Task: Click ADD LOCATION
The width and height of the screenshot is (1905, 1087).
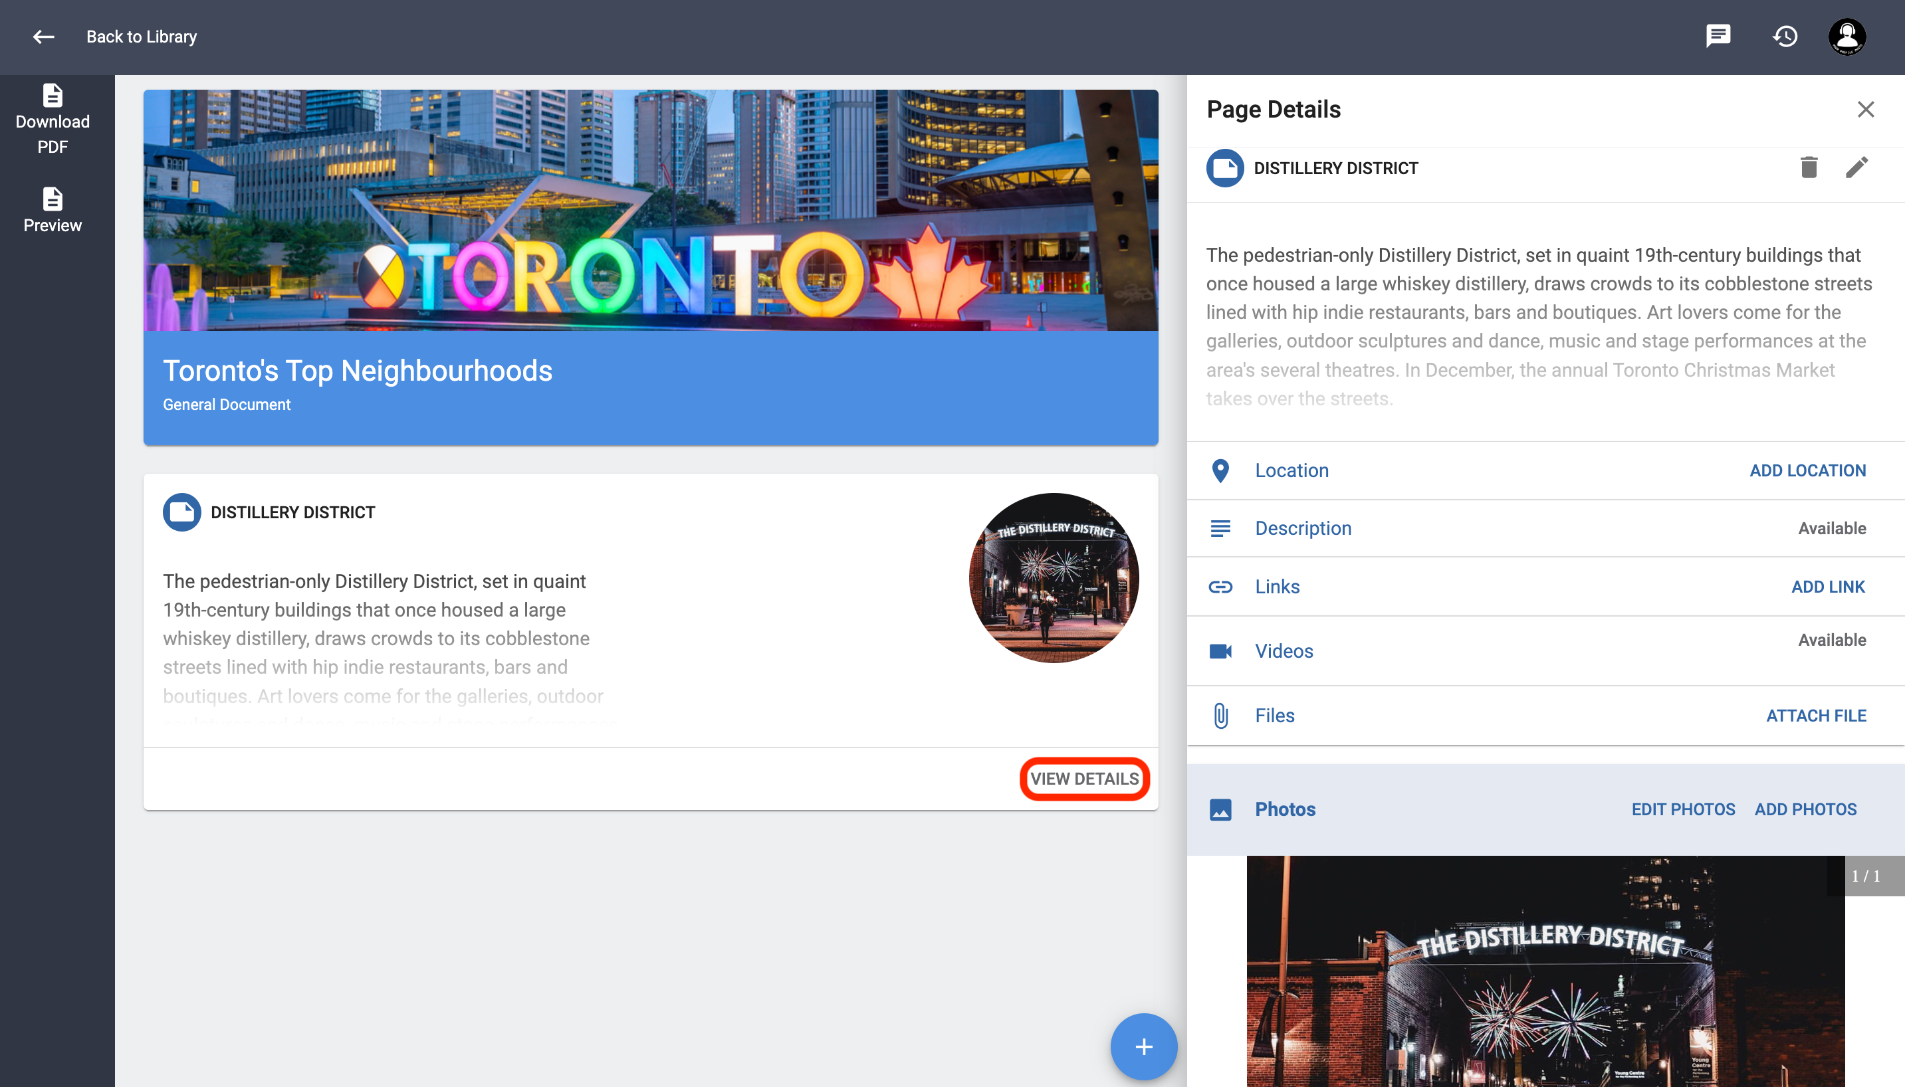Action: [x=1807, y=470]
